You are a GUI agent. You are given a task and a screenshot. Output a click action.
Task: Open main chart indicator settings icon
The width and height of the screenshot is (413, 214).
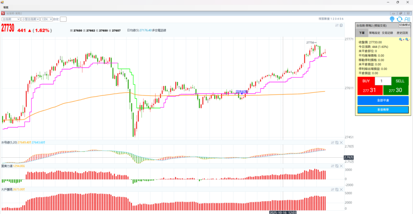337,25
